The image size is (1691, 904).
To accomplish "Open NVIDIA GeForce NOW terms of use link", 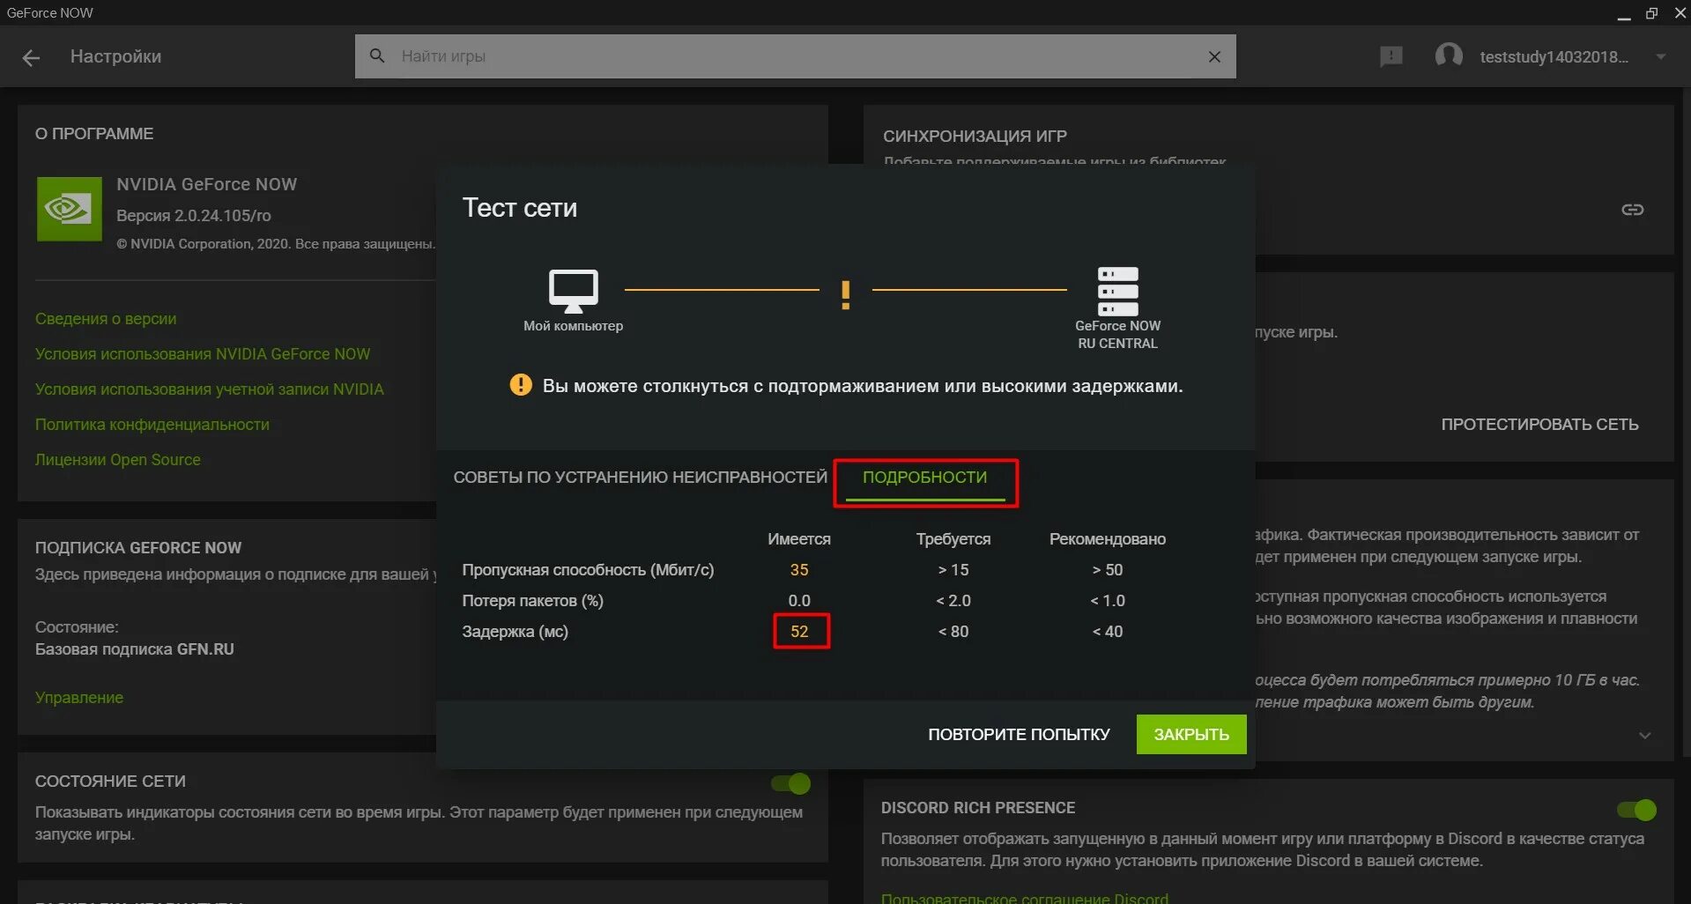I will (203, 354).
